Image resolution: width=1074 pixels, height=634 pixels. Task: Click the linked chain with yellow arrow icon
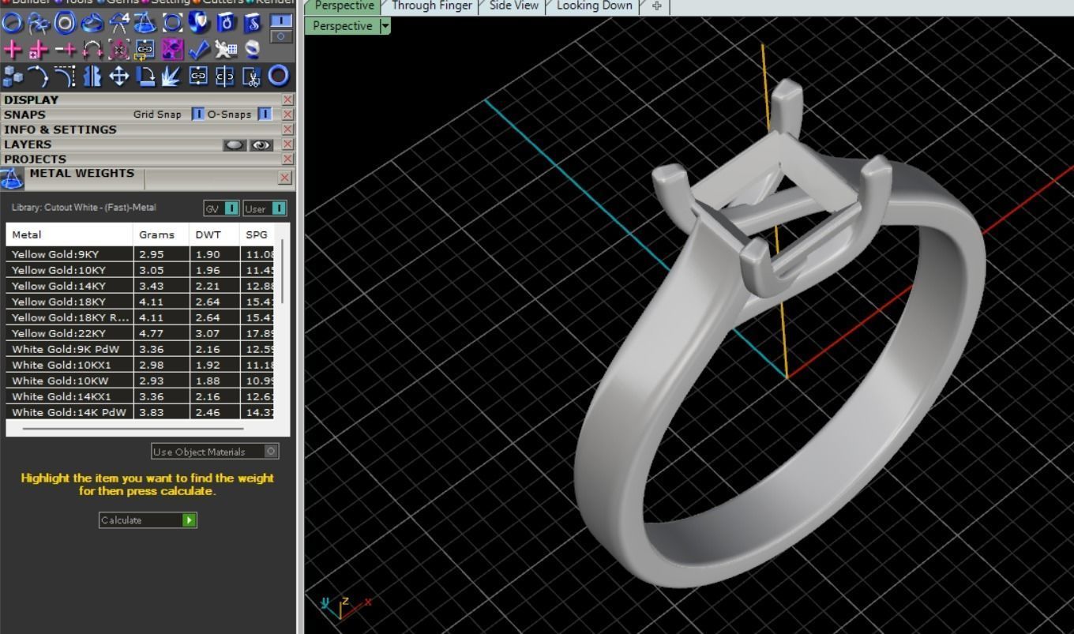click(145, 50)
